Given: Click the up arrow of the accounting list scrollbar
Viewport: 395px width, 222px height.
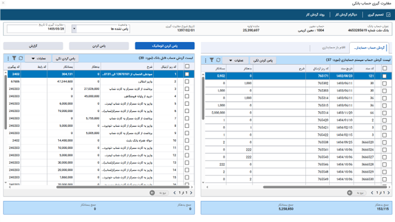Looking at the screenshot, I should [x=203, y=74].
